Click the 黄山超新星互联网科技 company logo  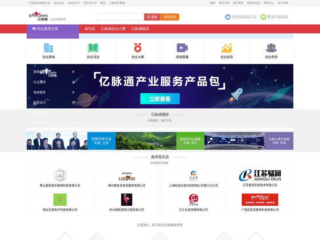pos(60,175)
